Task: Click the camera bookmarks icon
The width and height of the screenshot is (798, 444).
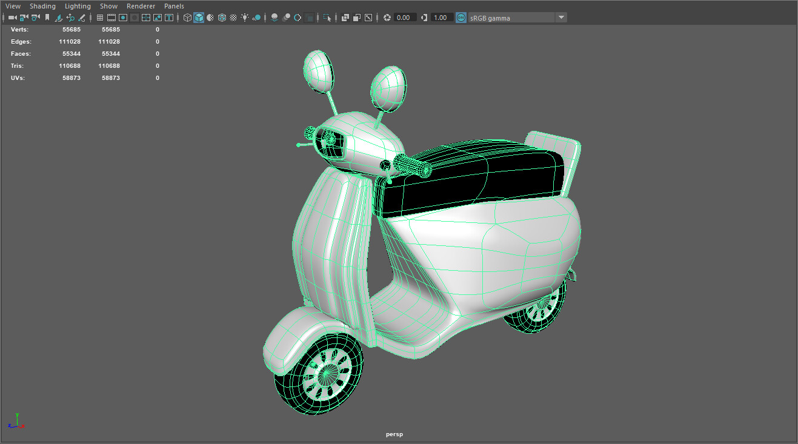Action: pyautogui.click(x=48, y=18)
